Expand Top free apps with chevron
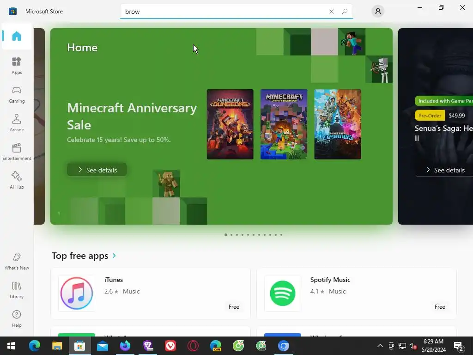 [x=114, y=256]
